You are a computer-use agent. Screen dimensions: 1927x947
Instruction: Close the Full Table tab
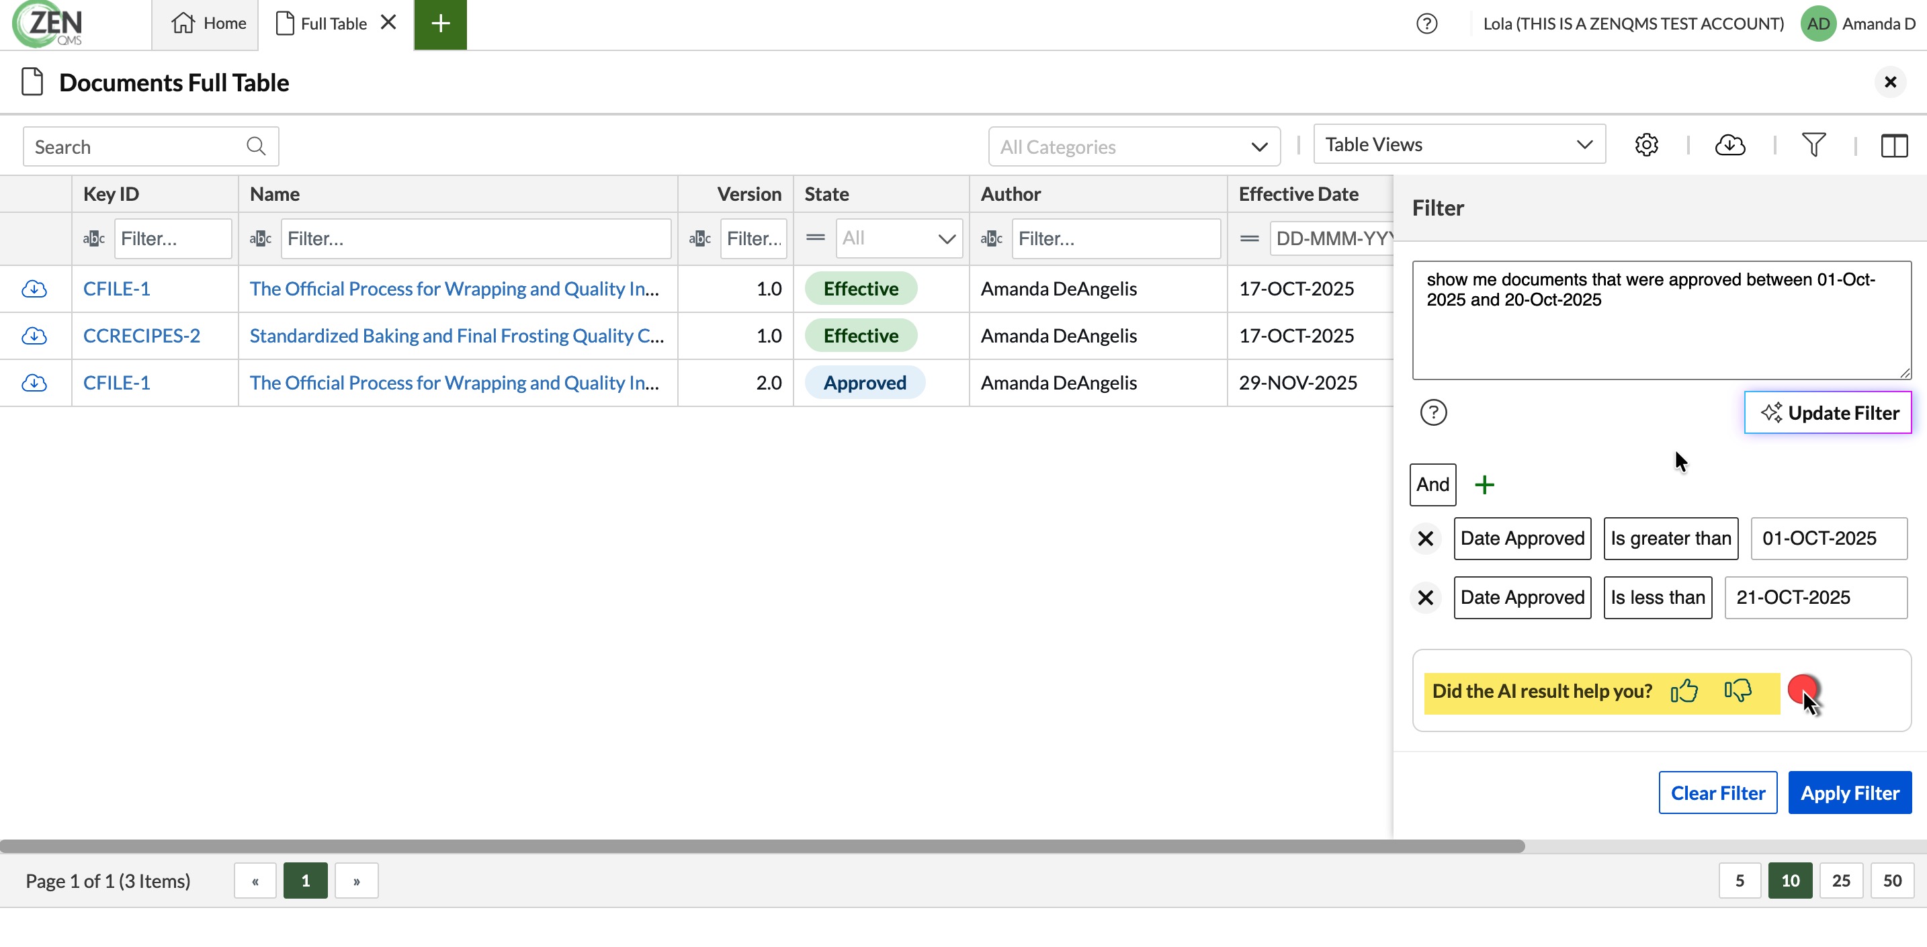[x=388, y=22]
